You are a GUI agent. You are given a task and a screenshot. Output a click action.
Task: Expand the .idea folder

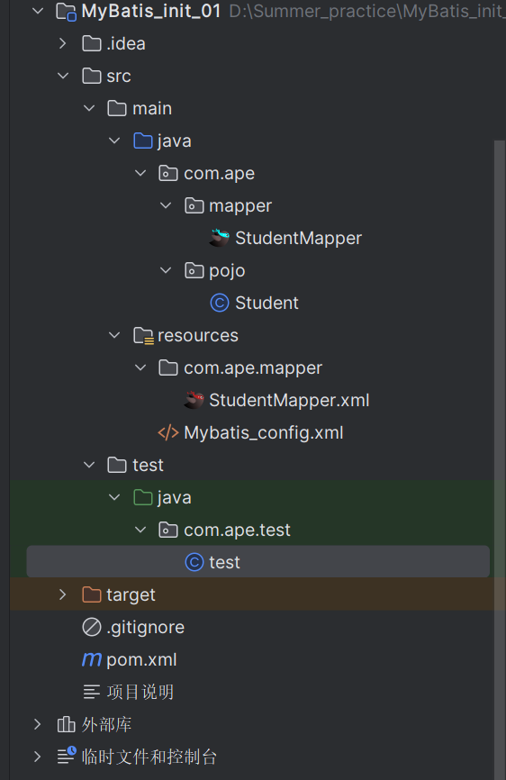tap(63, 44)
